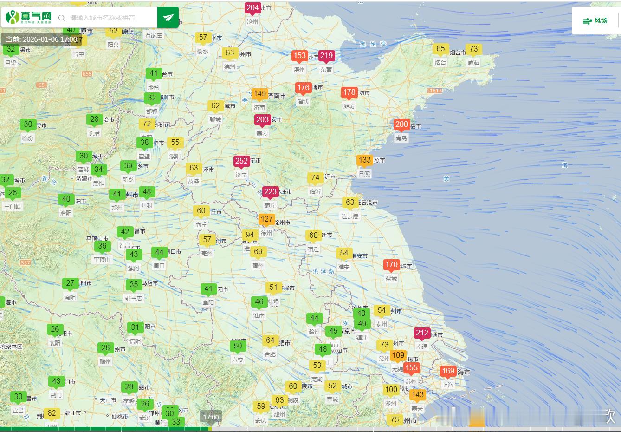Open the 南通 AQI 212 marker
Viewport: 621px width, 432px height.
422,333
